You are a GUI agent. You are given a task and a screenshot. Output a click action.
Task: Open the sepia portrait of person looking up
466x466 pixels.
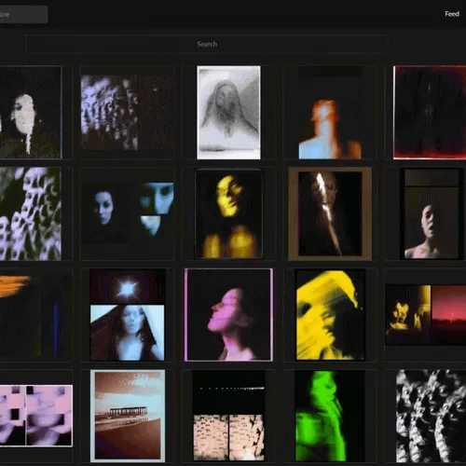click(432, 213)
